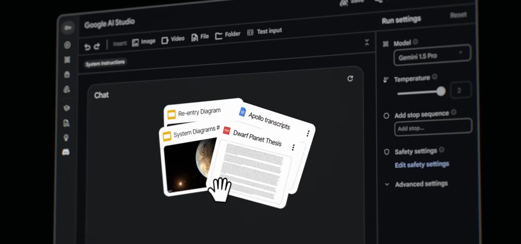Insert a Folder into the prompt
The image size is (521, 244).
coord(228,35)
